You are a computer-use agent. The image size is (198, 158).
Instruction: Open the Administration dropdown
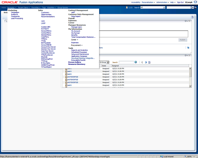[162, 2]
